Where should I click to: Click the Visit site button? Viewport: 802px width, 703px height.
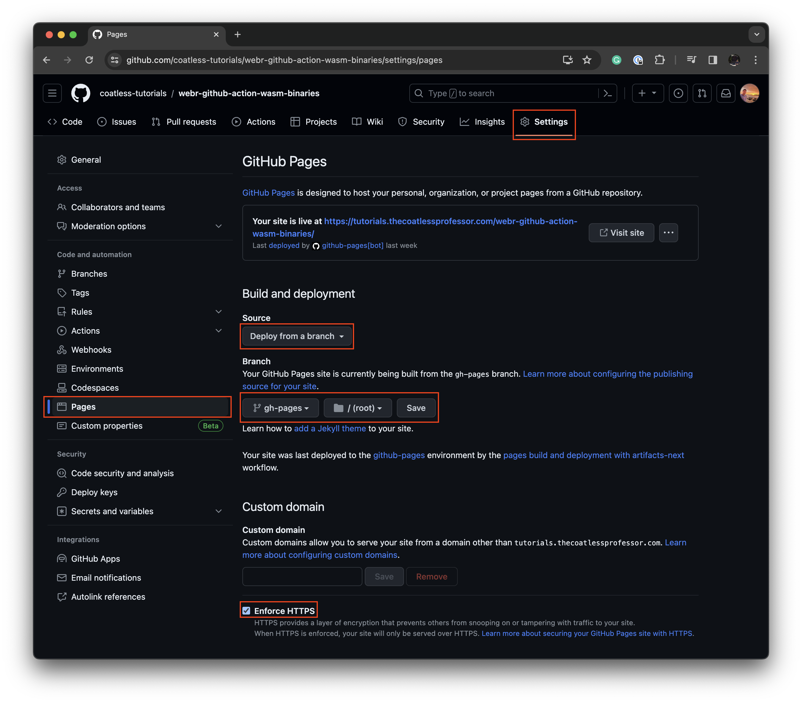[x=621, y=233]
